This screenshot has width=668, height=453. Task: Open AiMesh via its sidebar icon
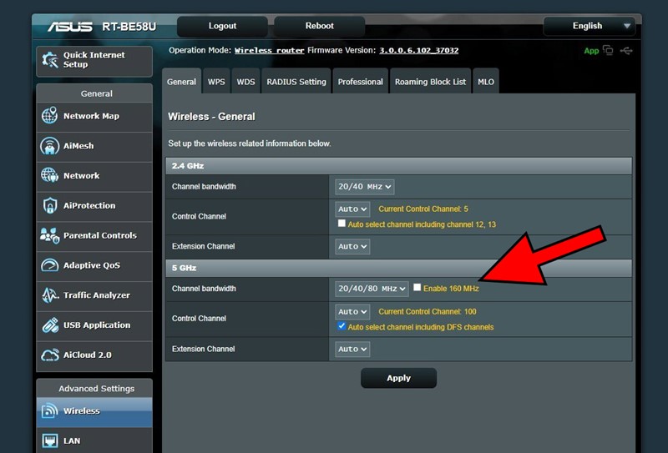(x=49, y=146)
